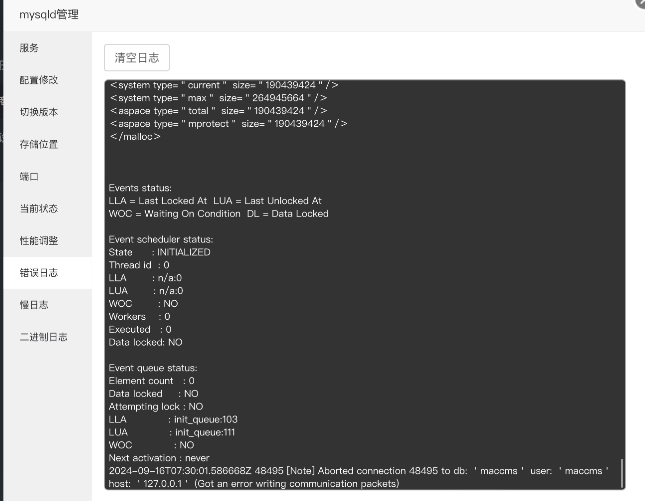Select the 错误日志 tab
Image resolution: width=645 pixels, height=501 pixels.
pos(48,273)
